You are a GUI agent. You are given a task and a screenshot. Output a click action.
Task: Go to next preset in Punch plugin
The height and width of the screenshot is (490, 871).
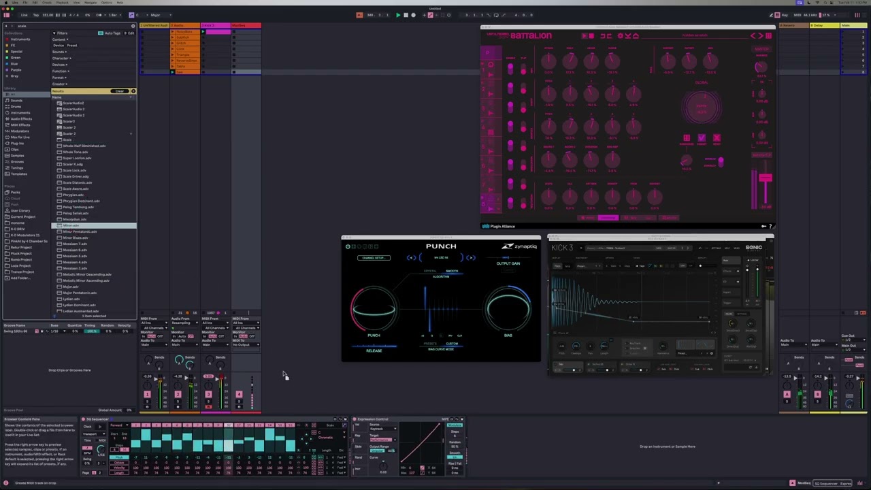(x=470, y=258)
